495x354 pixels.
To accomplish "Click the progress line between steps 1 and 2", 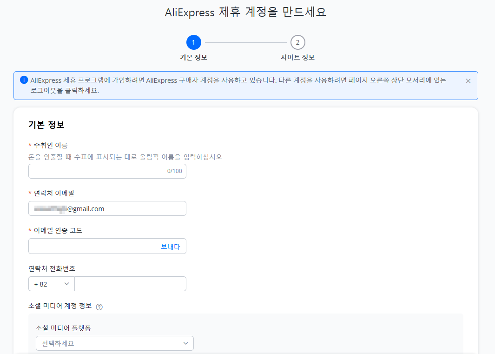I will (246, 42).
